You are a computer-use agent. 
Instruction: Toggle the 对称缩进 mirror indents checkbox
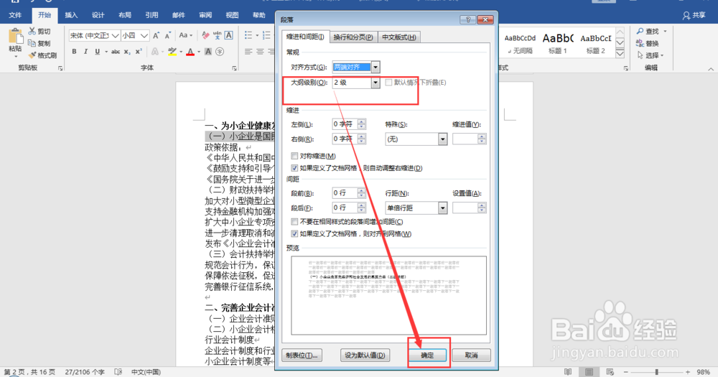(x=294, y=157)
